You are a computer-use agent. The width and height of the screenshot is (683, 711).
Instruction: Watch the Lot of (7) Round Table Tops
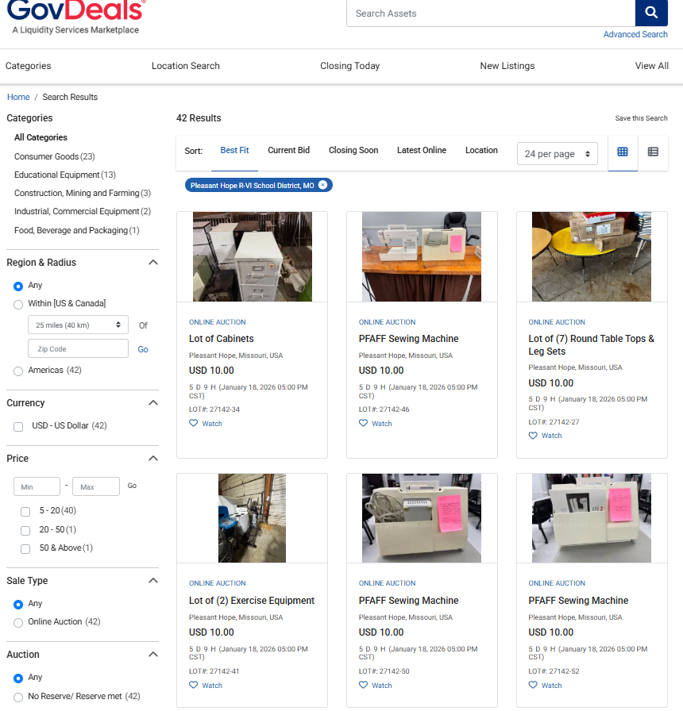[x=534, y=435]
